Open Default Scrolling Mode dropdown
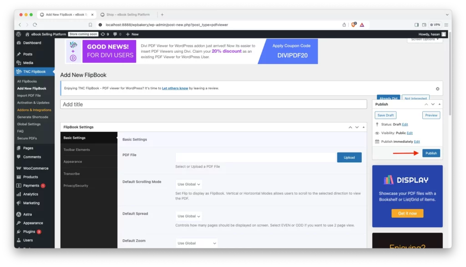 [189, 184]
